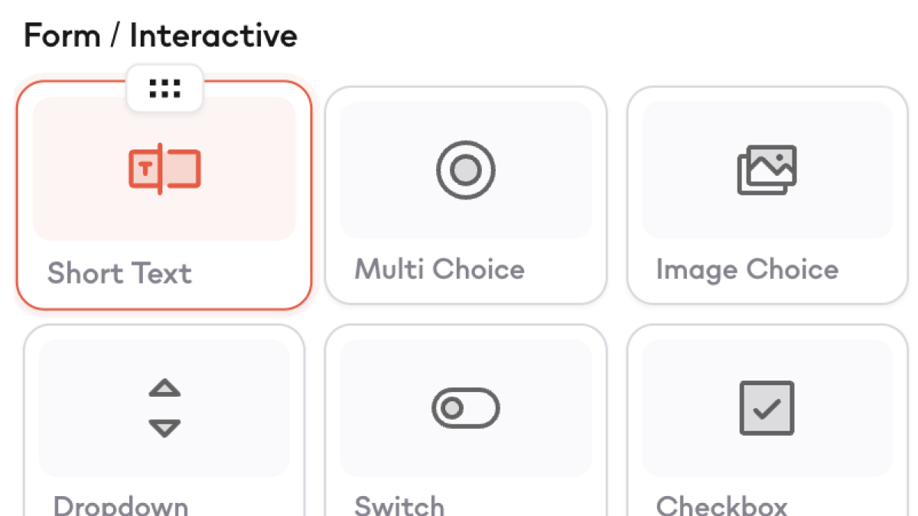
Task: Click the Image Choice pictures icon
Action: click(x=767, y=170)
